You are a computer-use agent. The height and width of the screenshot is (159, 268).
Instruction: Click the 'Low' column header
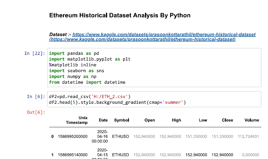click(x=203, y=120)
